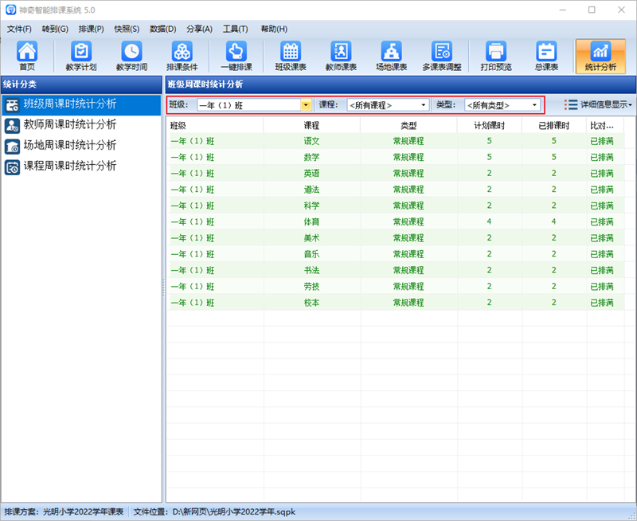Select 班级周课时统计分析 in the sidebar

click(x=81, y=104)
